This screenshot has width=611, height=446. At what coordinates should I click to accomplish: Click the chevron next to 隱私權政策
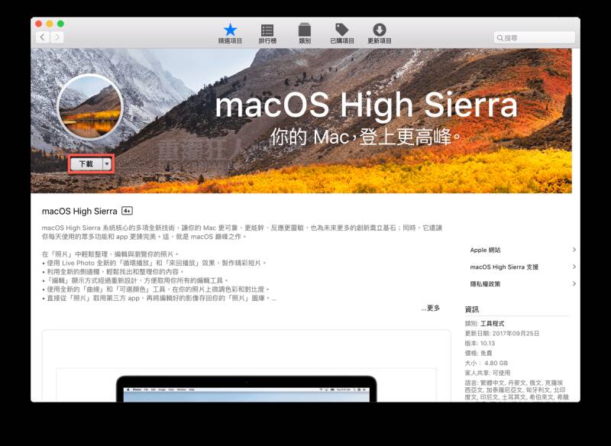point(574,283)
